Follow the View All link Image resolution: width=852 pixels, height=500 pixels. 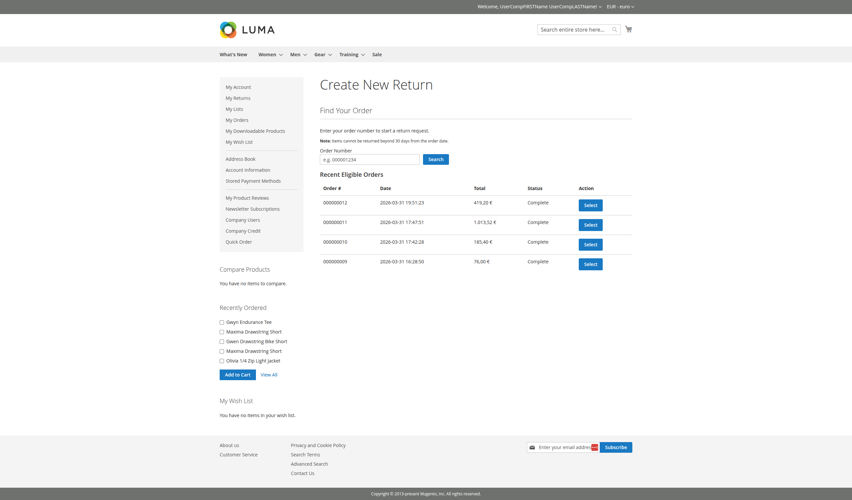[269, 375]
